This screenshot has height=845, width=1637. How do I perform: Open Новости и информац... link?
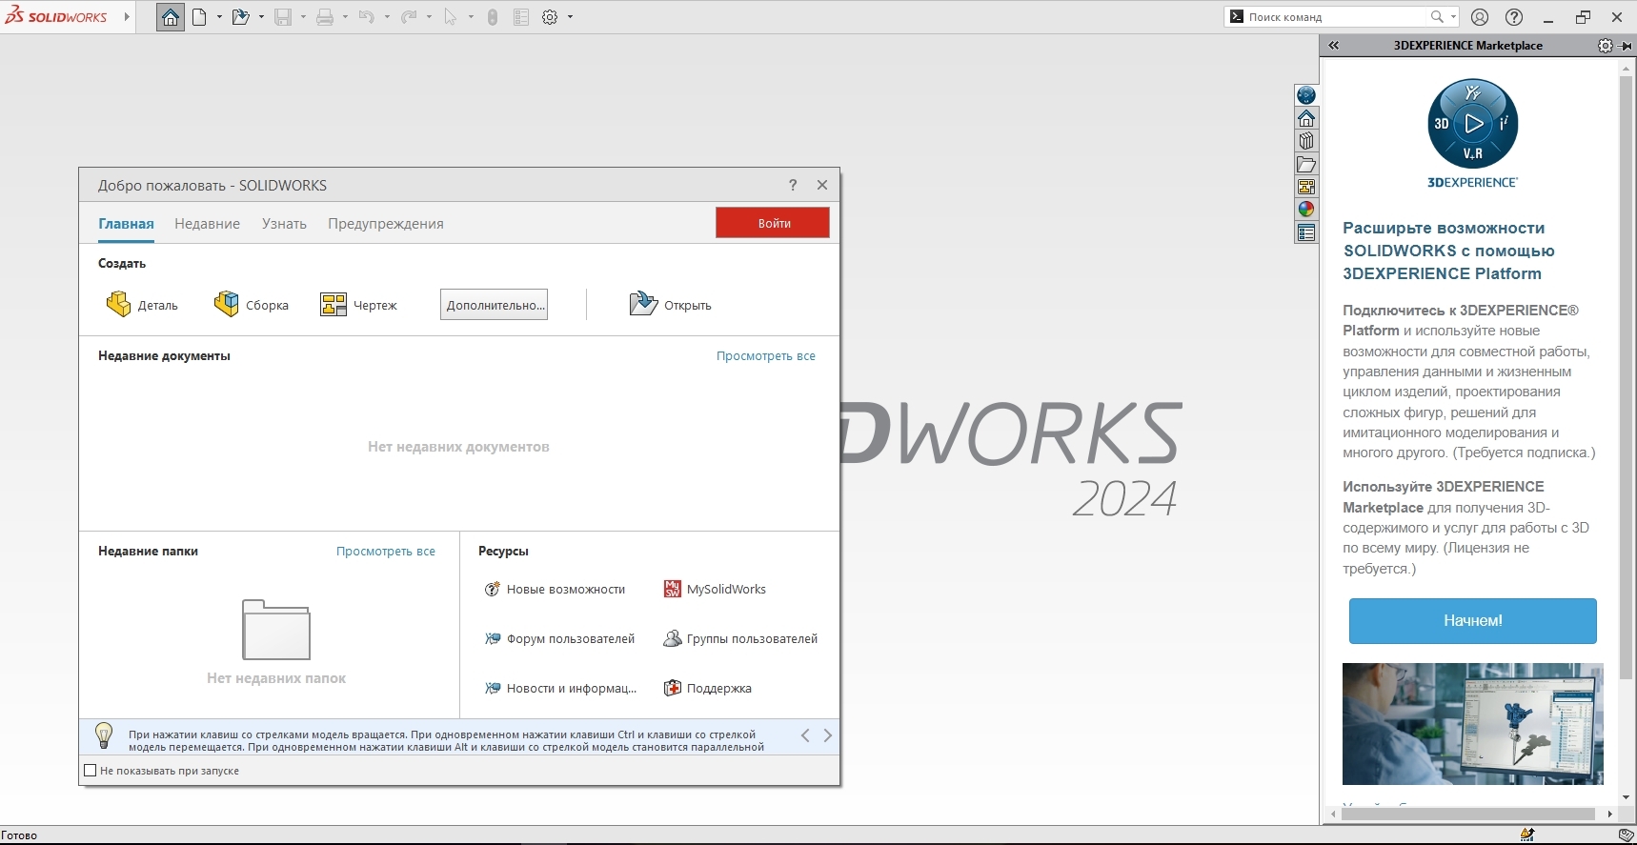tap(560, 689)
